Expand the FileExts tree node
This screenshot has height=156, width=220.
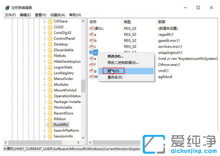(45, 56)
